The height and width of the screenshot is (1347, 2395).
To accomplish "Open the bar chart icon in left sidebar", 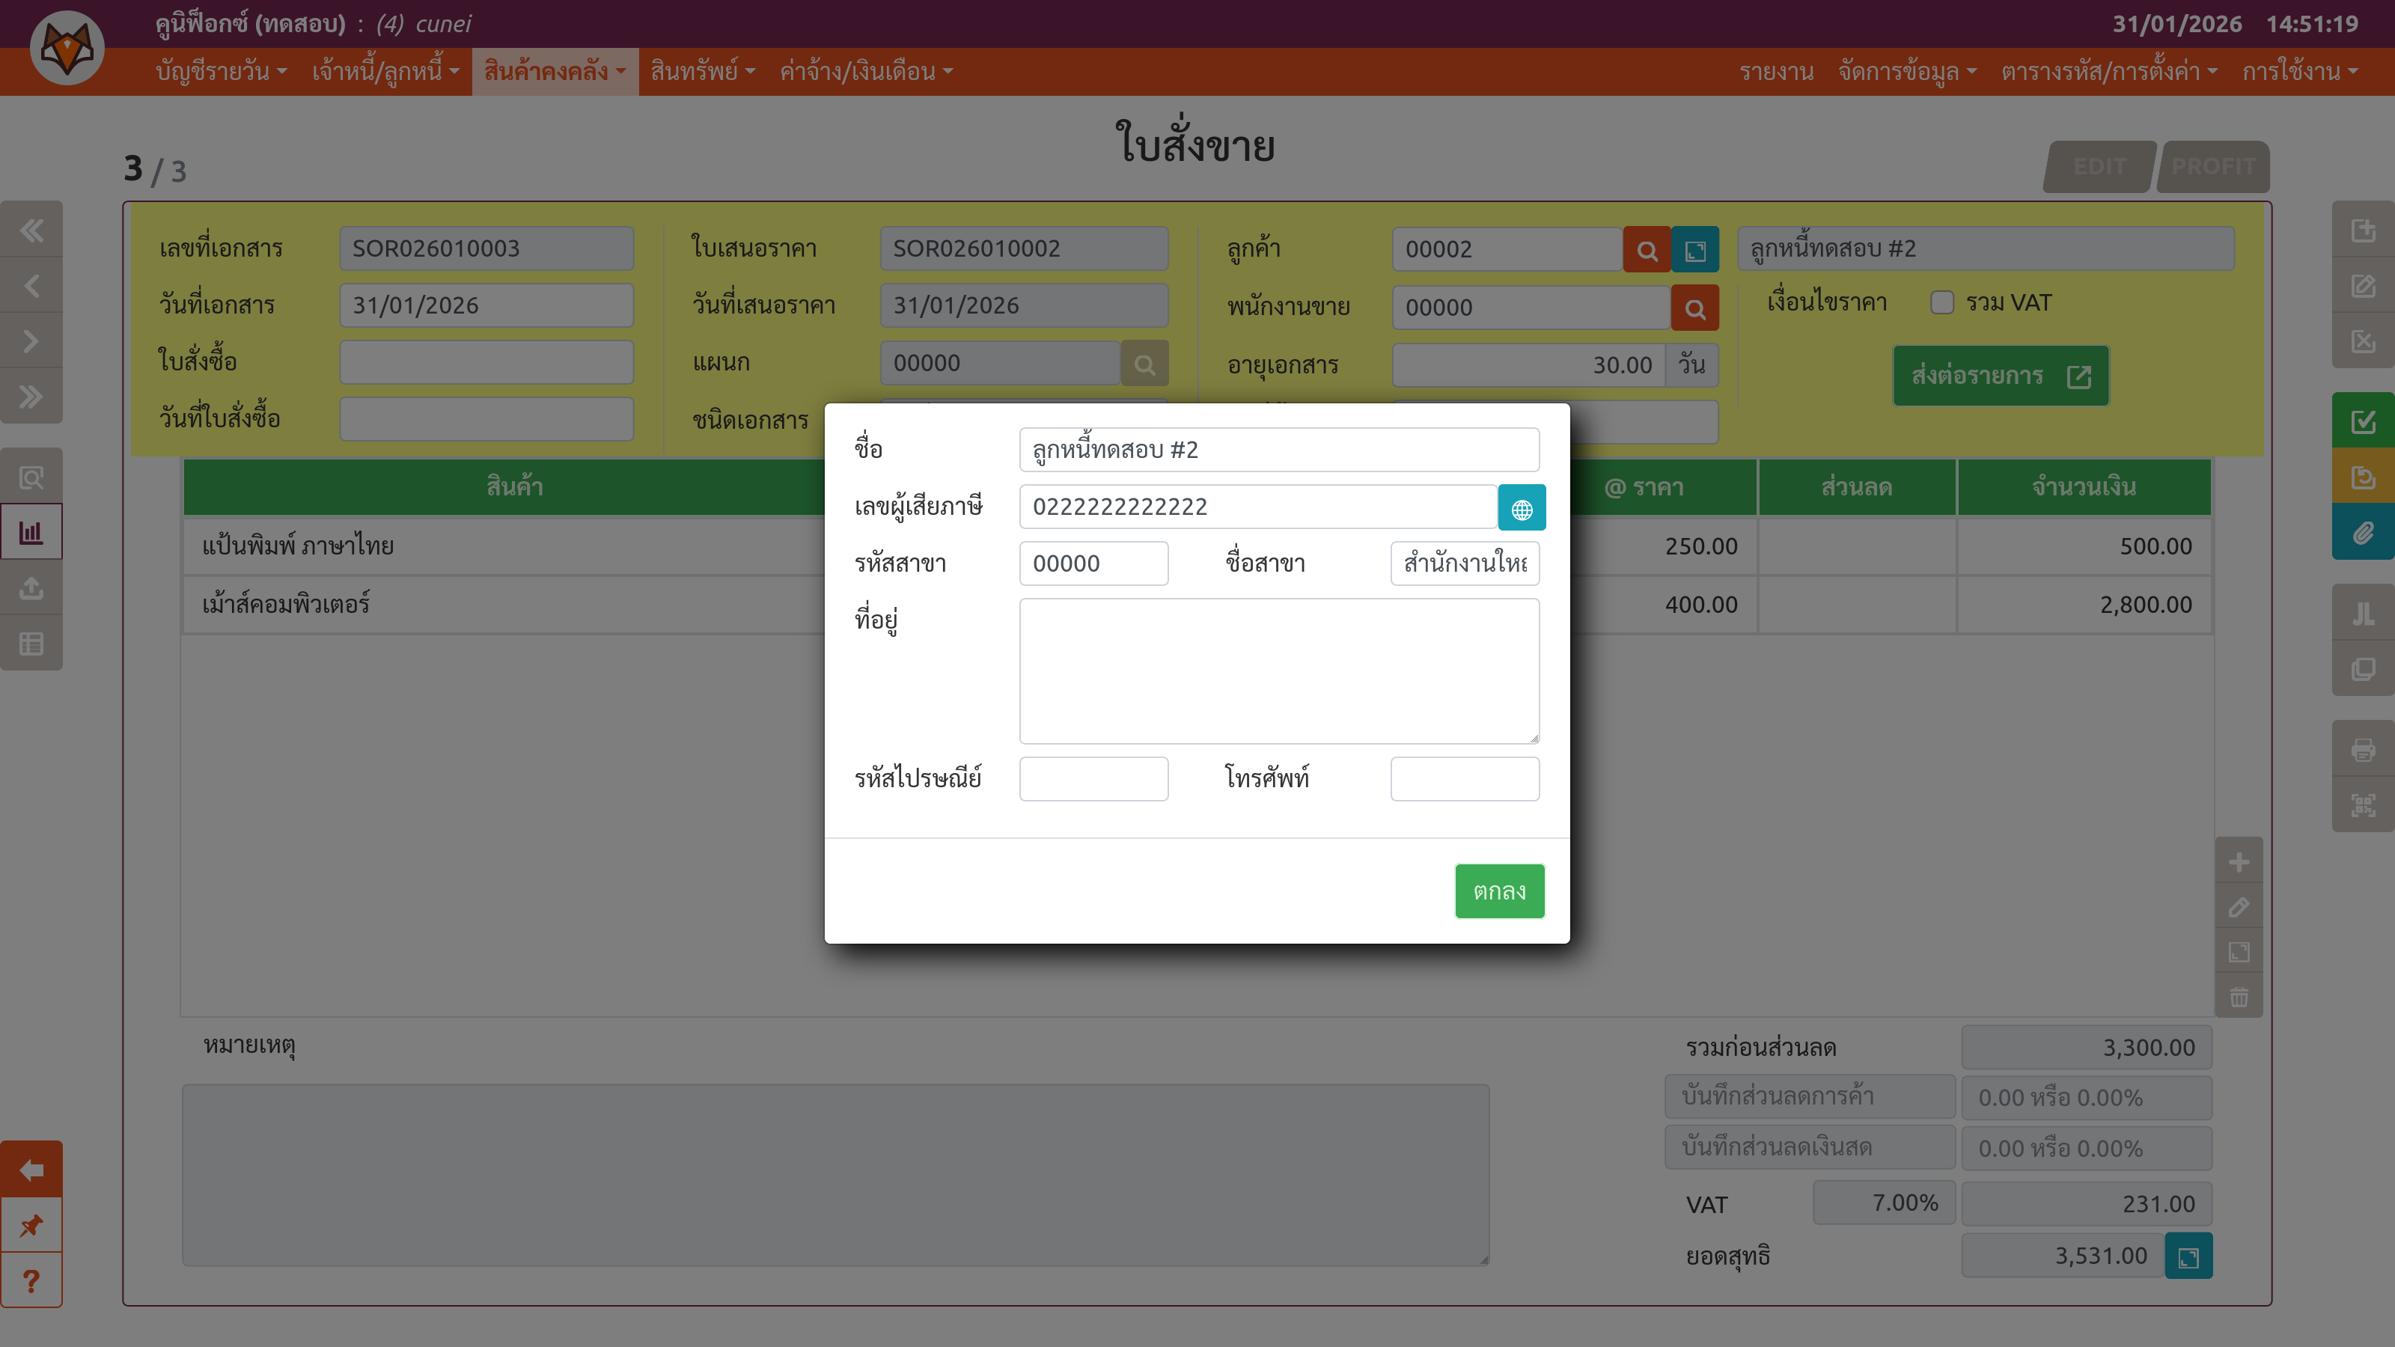I will (31, 533).
